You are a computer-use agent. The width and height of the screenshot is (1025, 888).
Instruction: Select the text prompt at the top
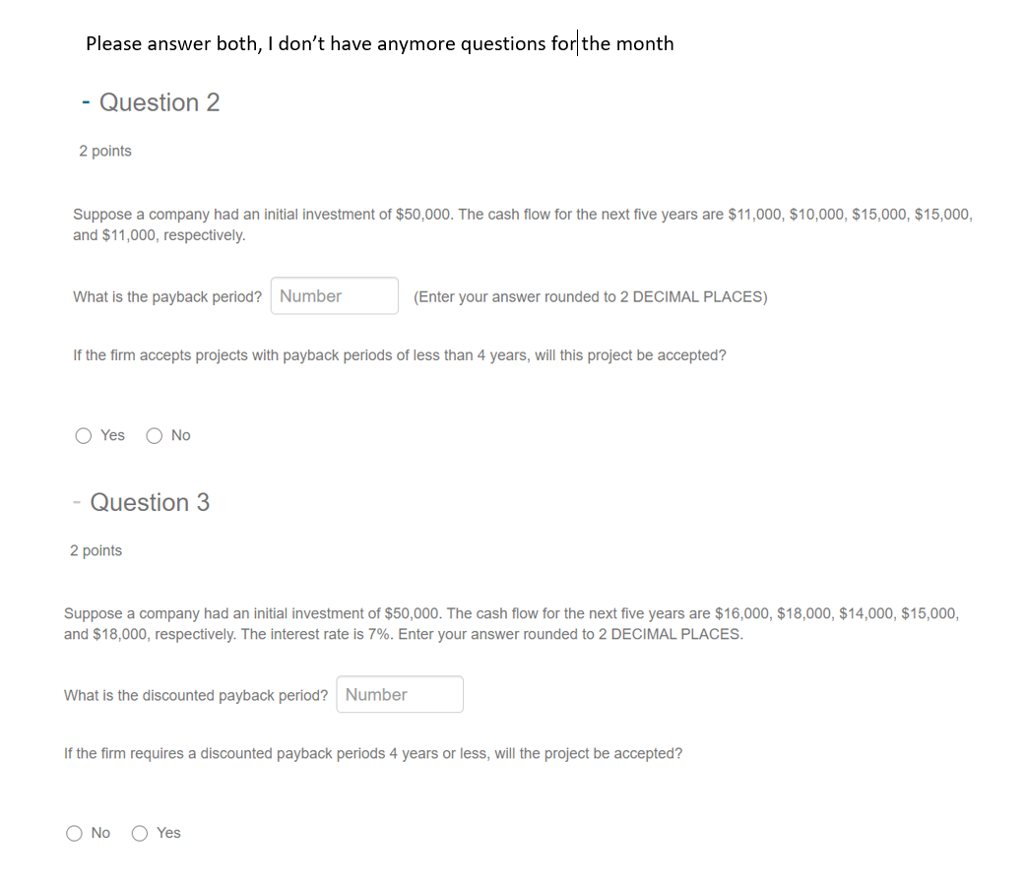(x=380, y=43)
